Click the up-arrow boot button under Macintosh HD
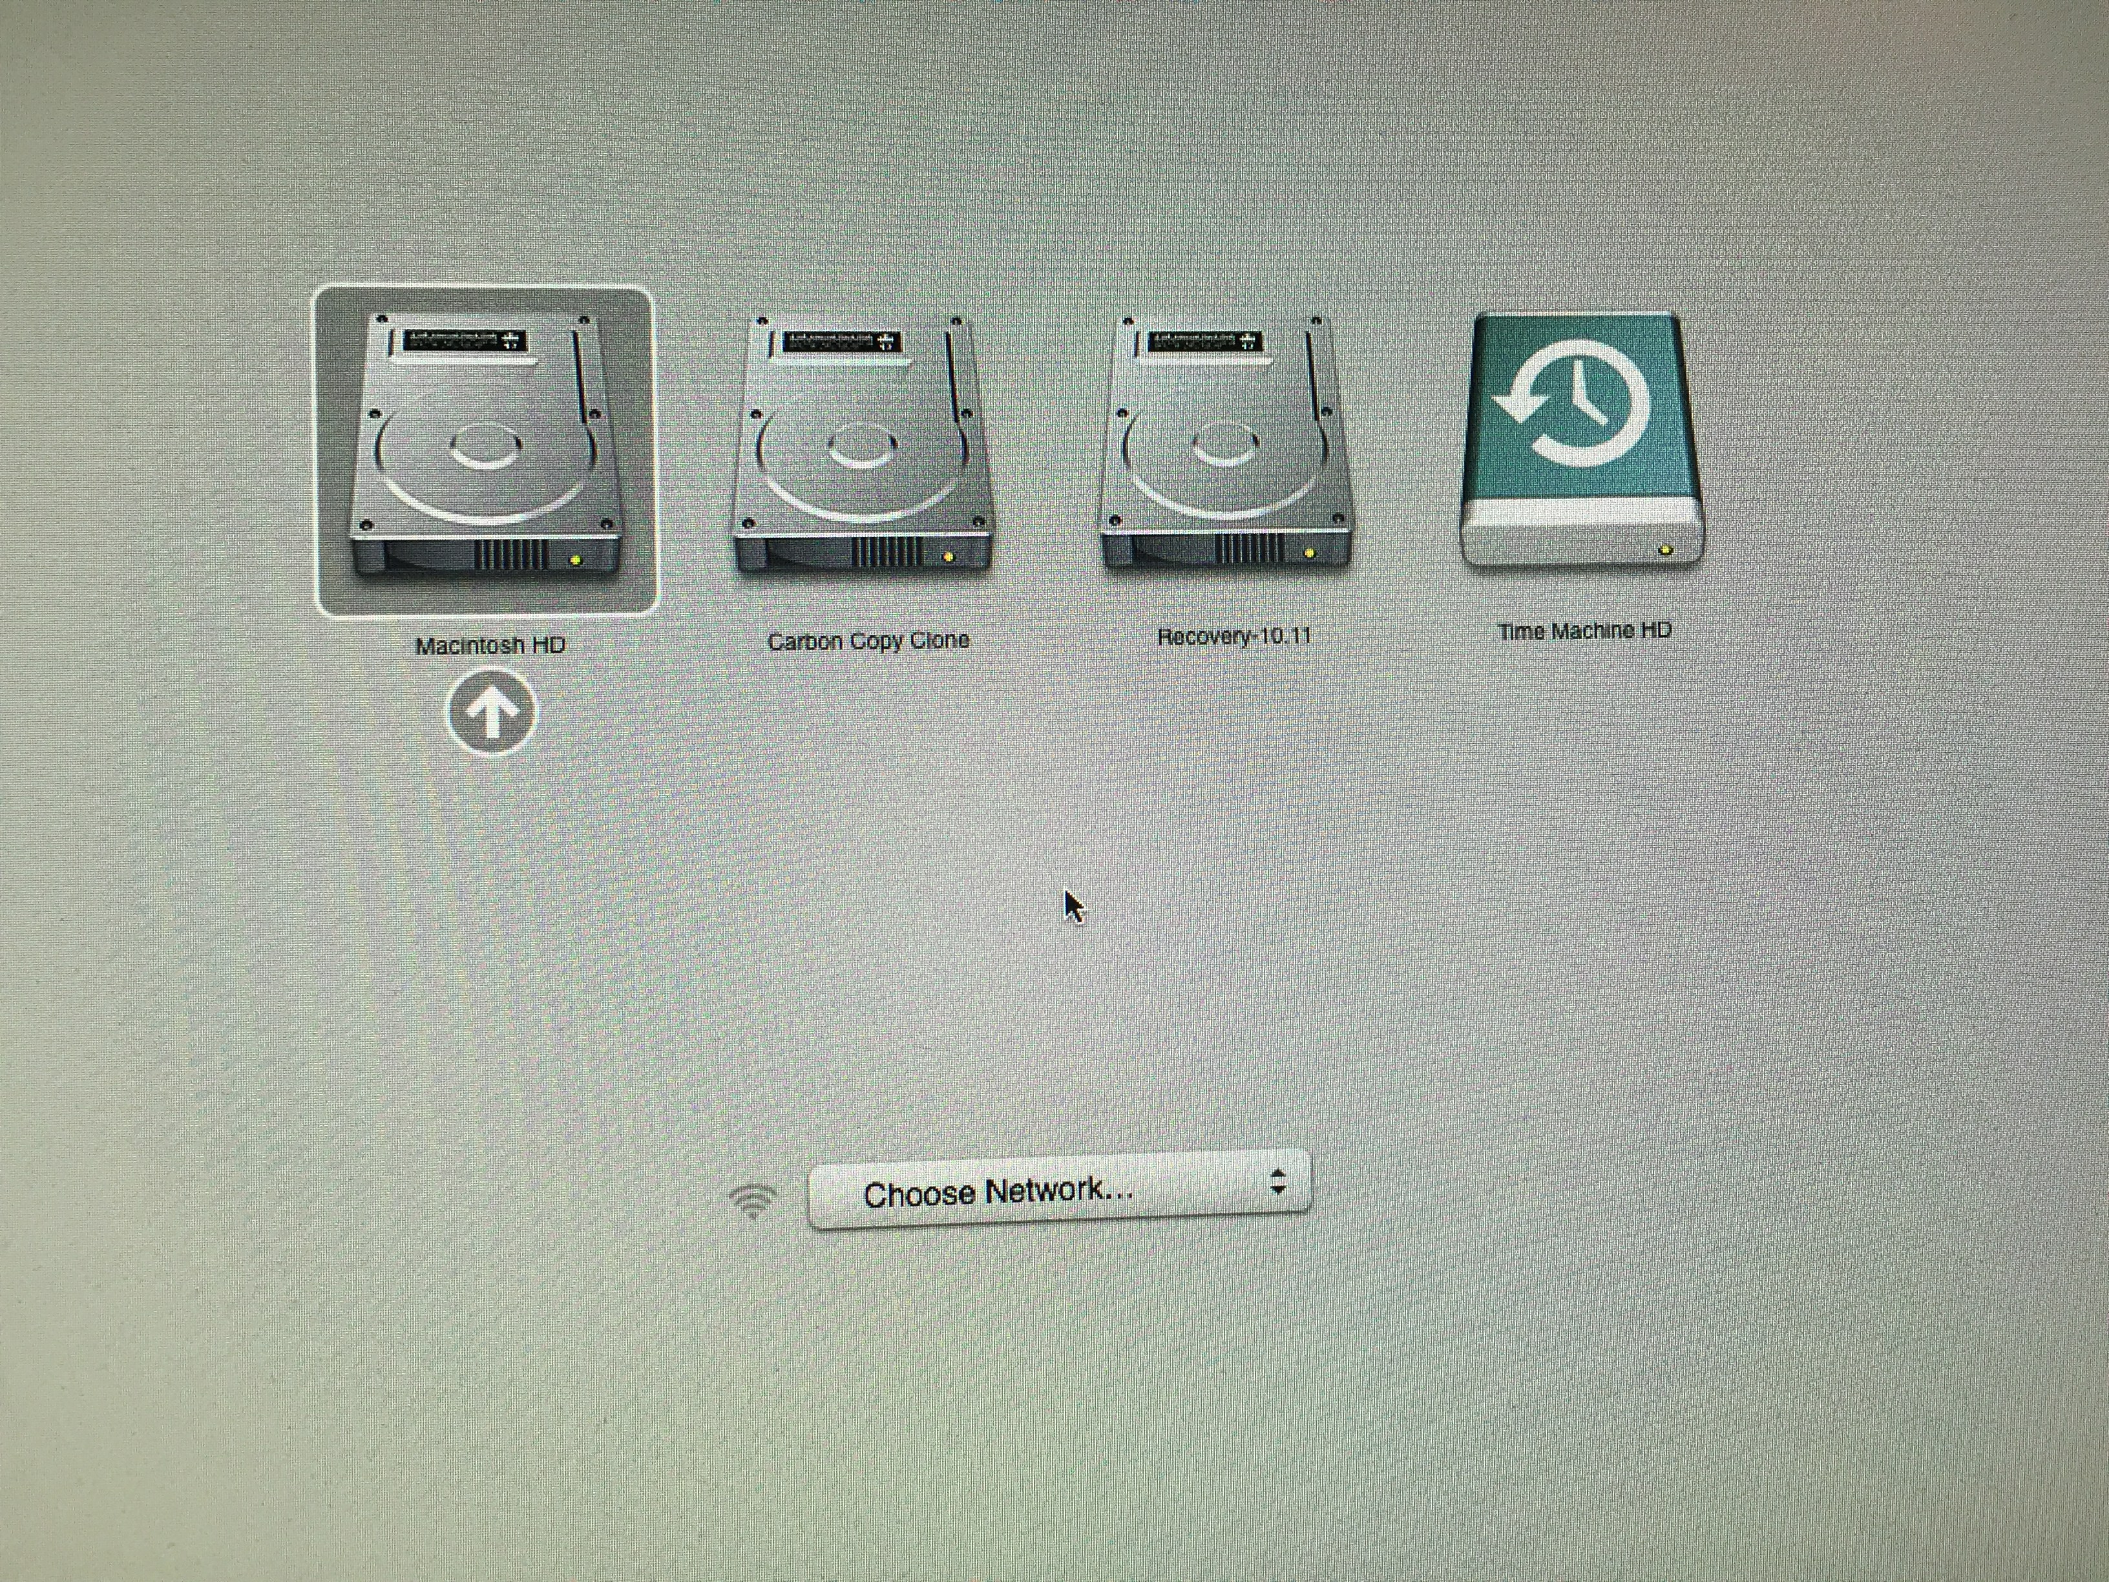Image resolution: width=2109 pixels, height=1582 pixels. 491,713
